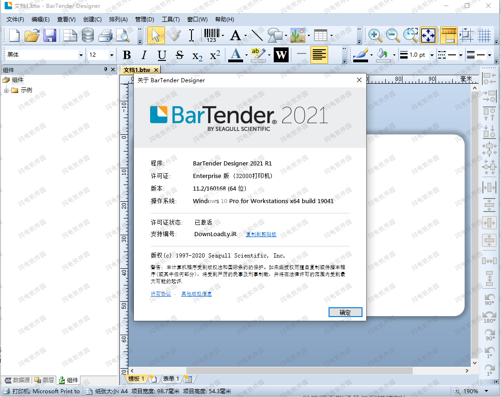Align objects to the right edge
Screen dimensions: 501x397
[489, 96]
